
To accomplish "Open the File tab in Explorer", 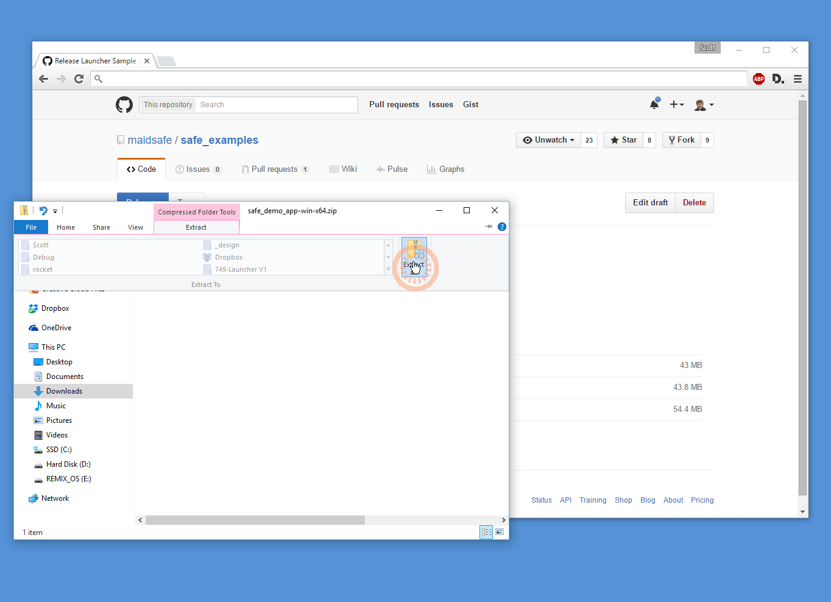I will click(x=31, y=227).
